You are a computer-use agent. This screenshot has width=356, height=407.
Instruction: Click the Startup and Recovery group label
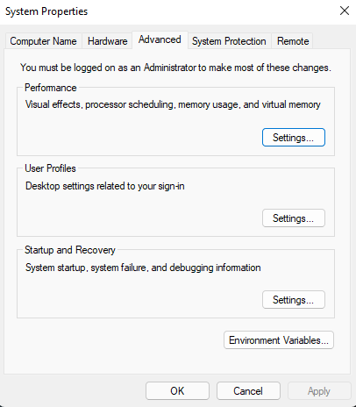coord(70,250)
